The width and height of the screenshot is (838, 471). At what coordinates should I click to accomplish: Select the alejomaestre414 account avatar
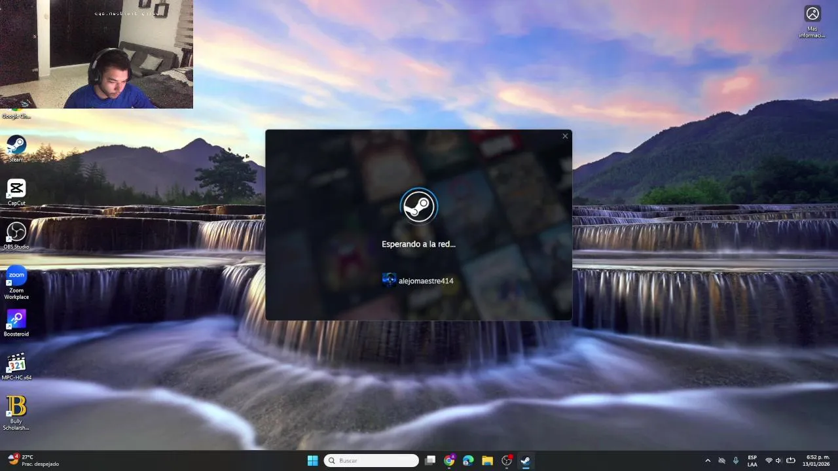point(389,280)
